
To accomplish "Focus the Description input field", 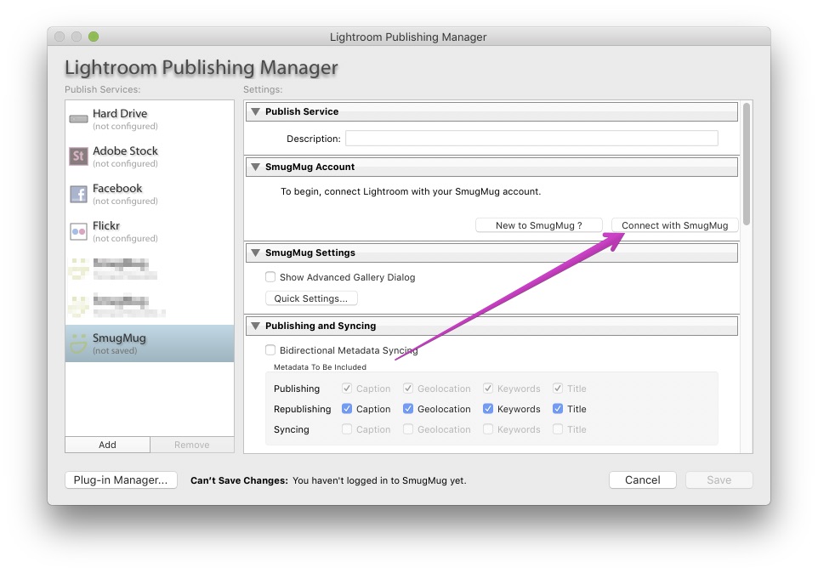I will pyautogui.click(x=531, y=139).
